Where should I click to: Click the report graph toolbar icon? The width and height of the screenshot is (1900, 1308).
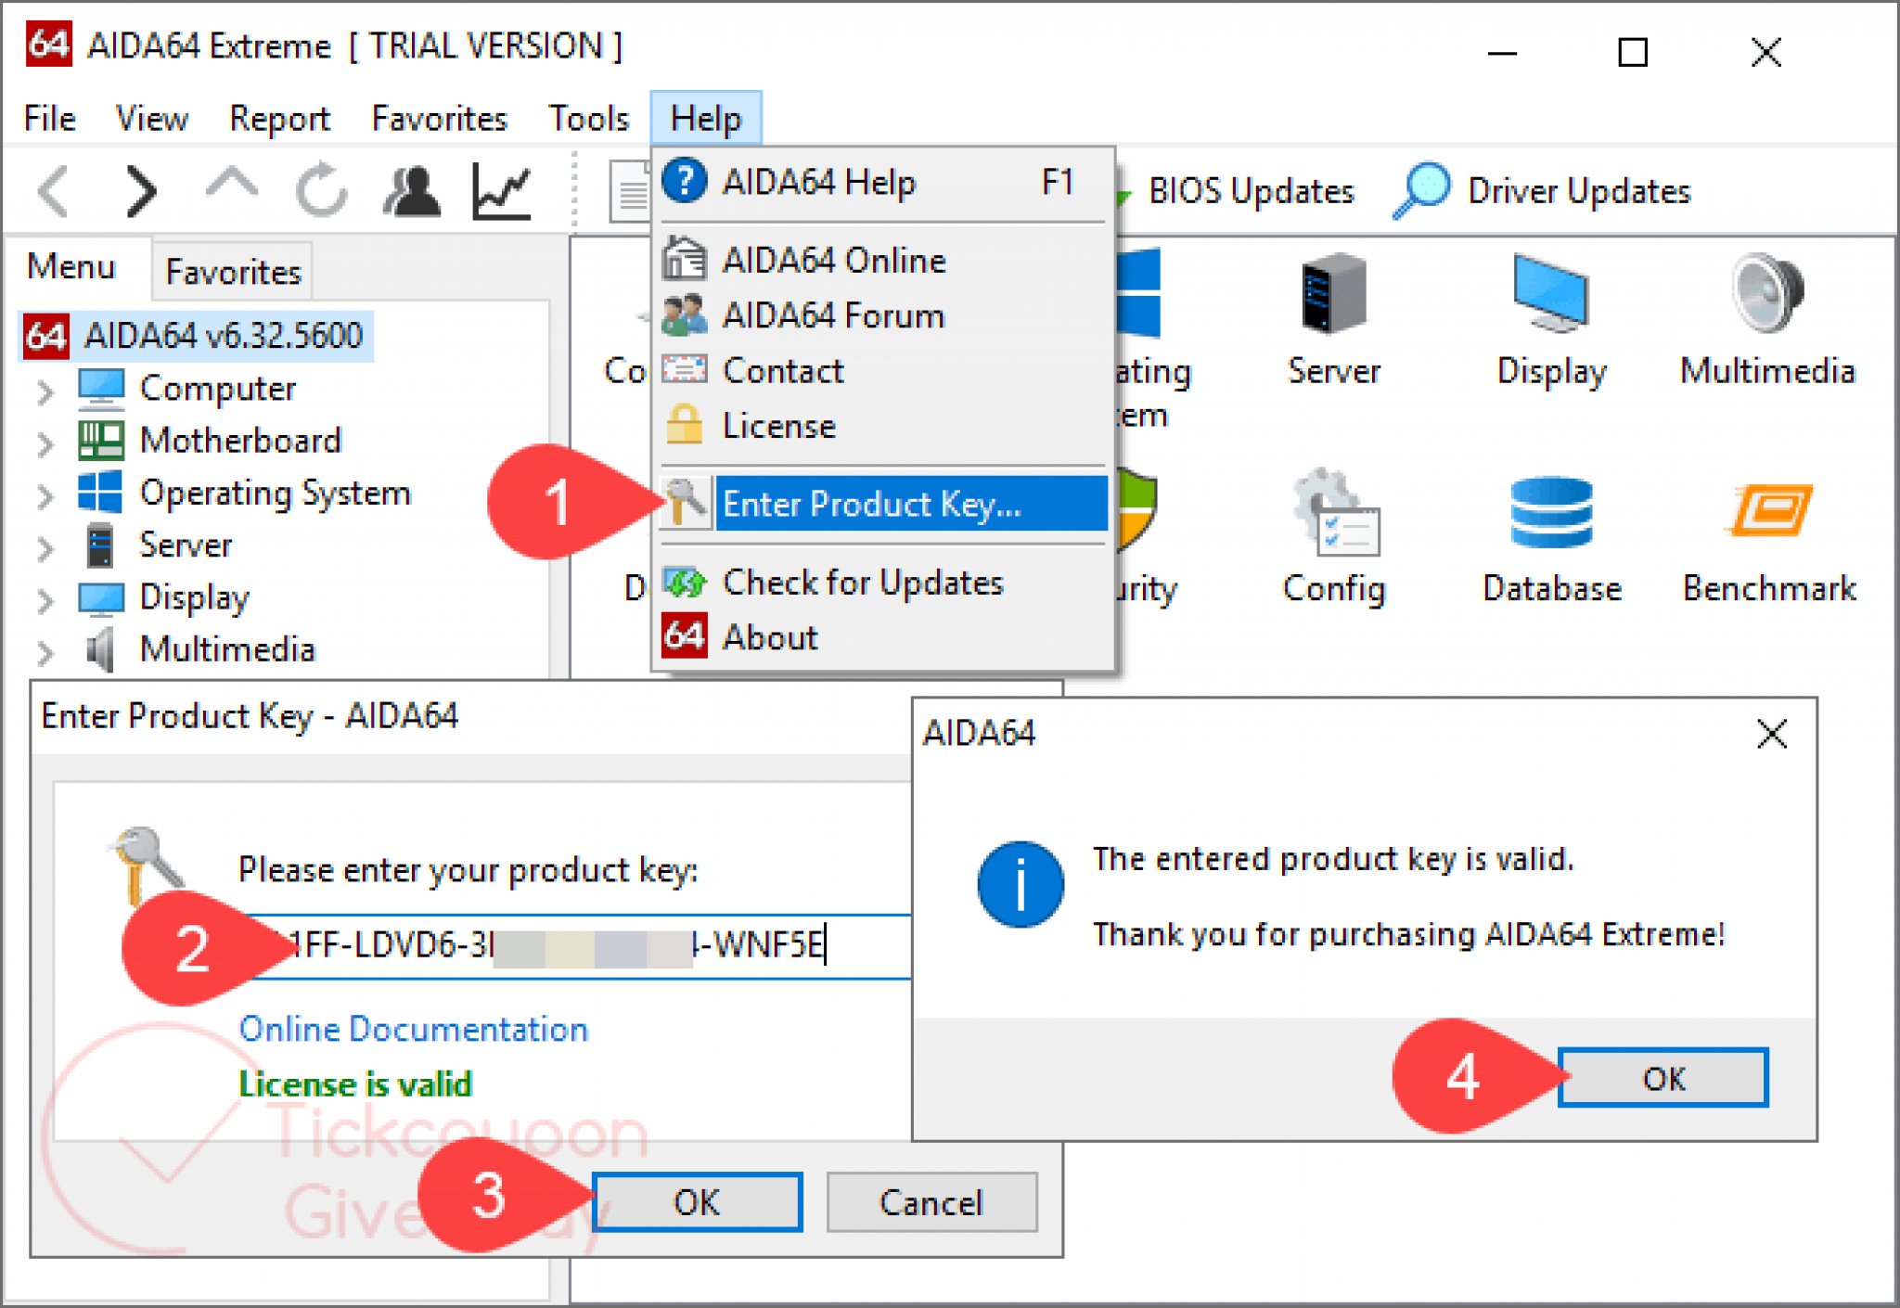[x=501, y=191]
